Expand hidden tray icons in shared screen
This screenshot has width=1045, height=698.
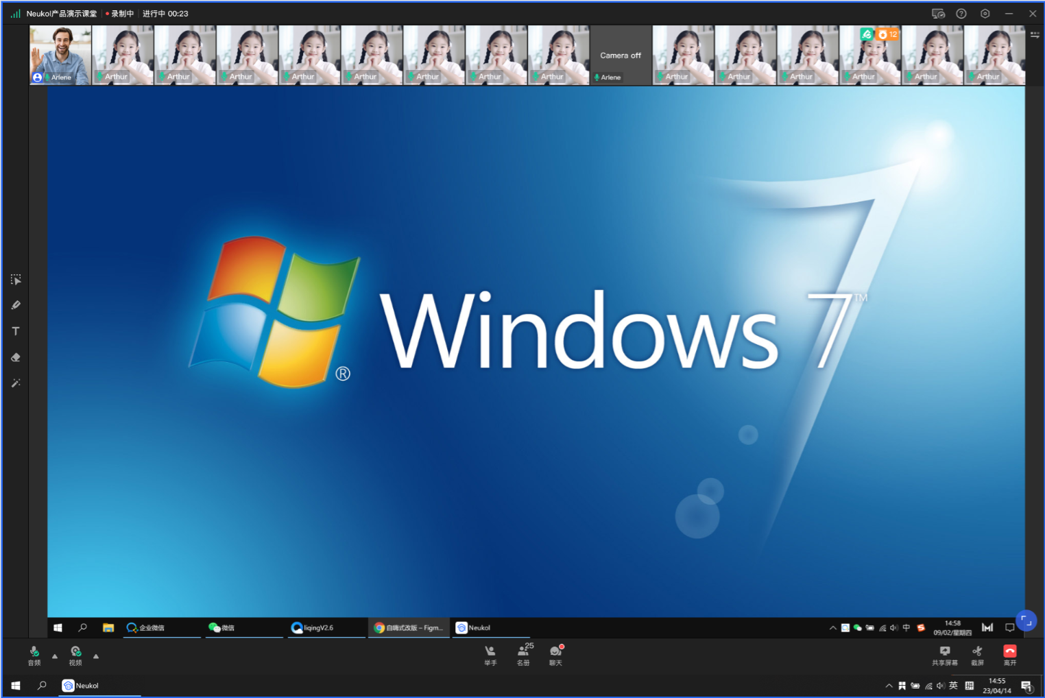pos(833,627)
